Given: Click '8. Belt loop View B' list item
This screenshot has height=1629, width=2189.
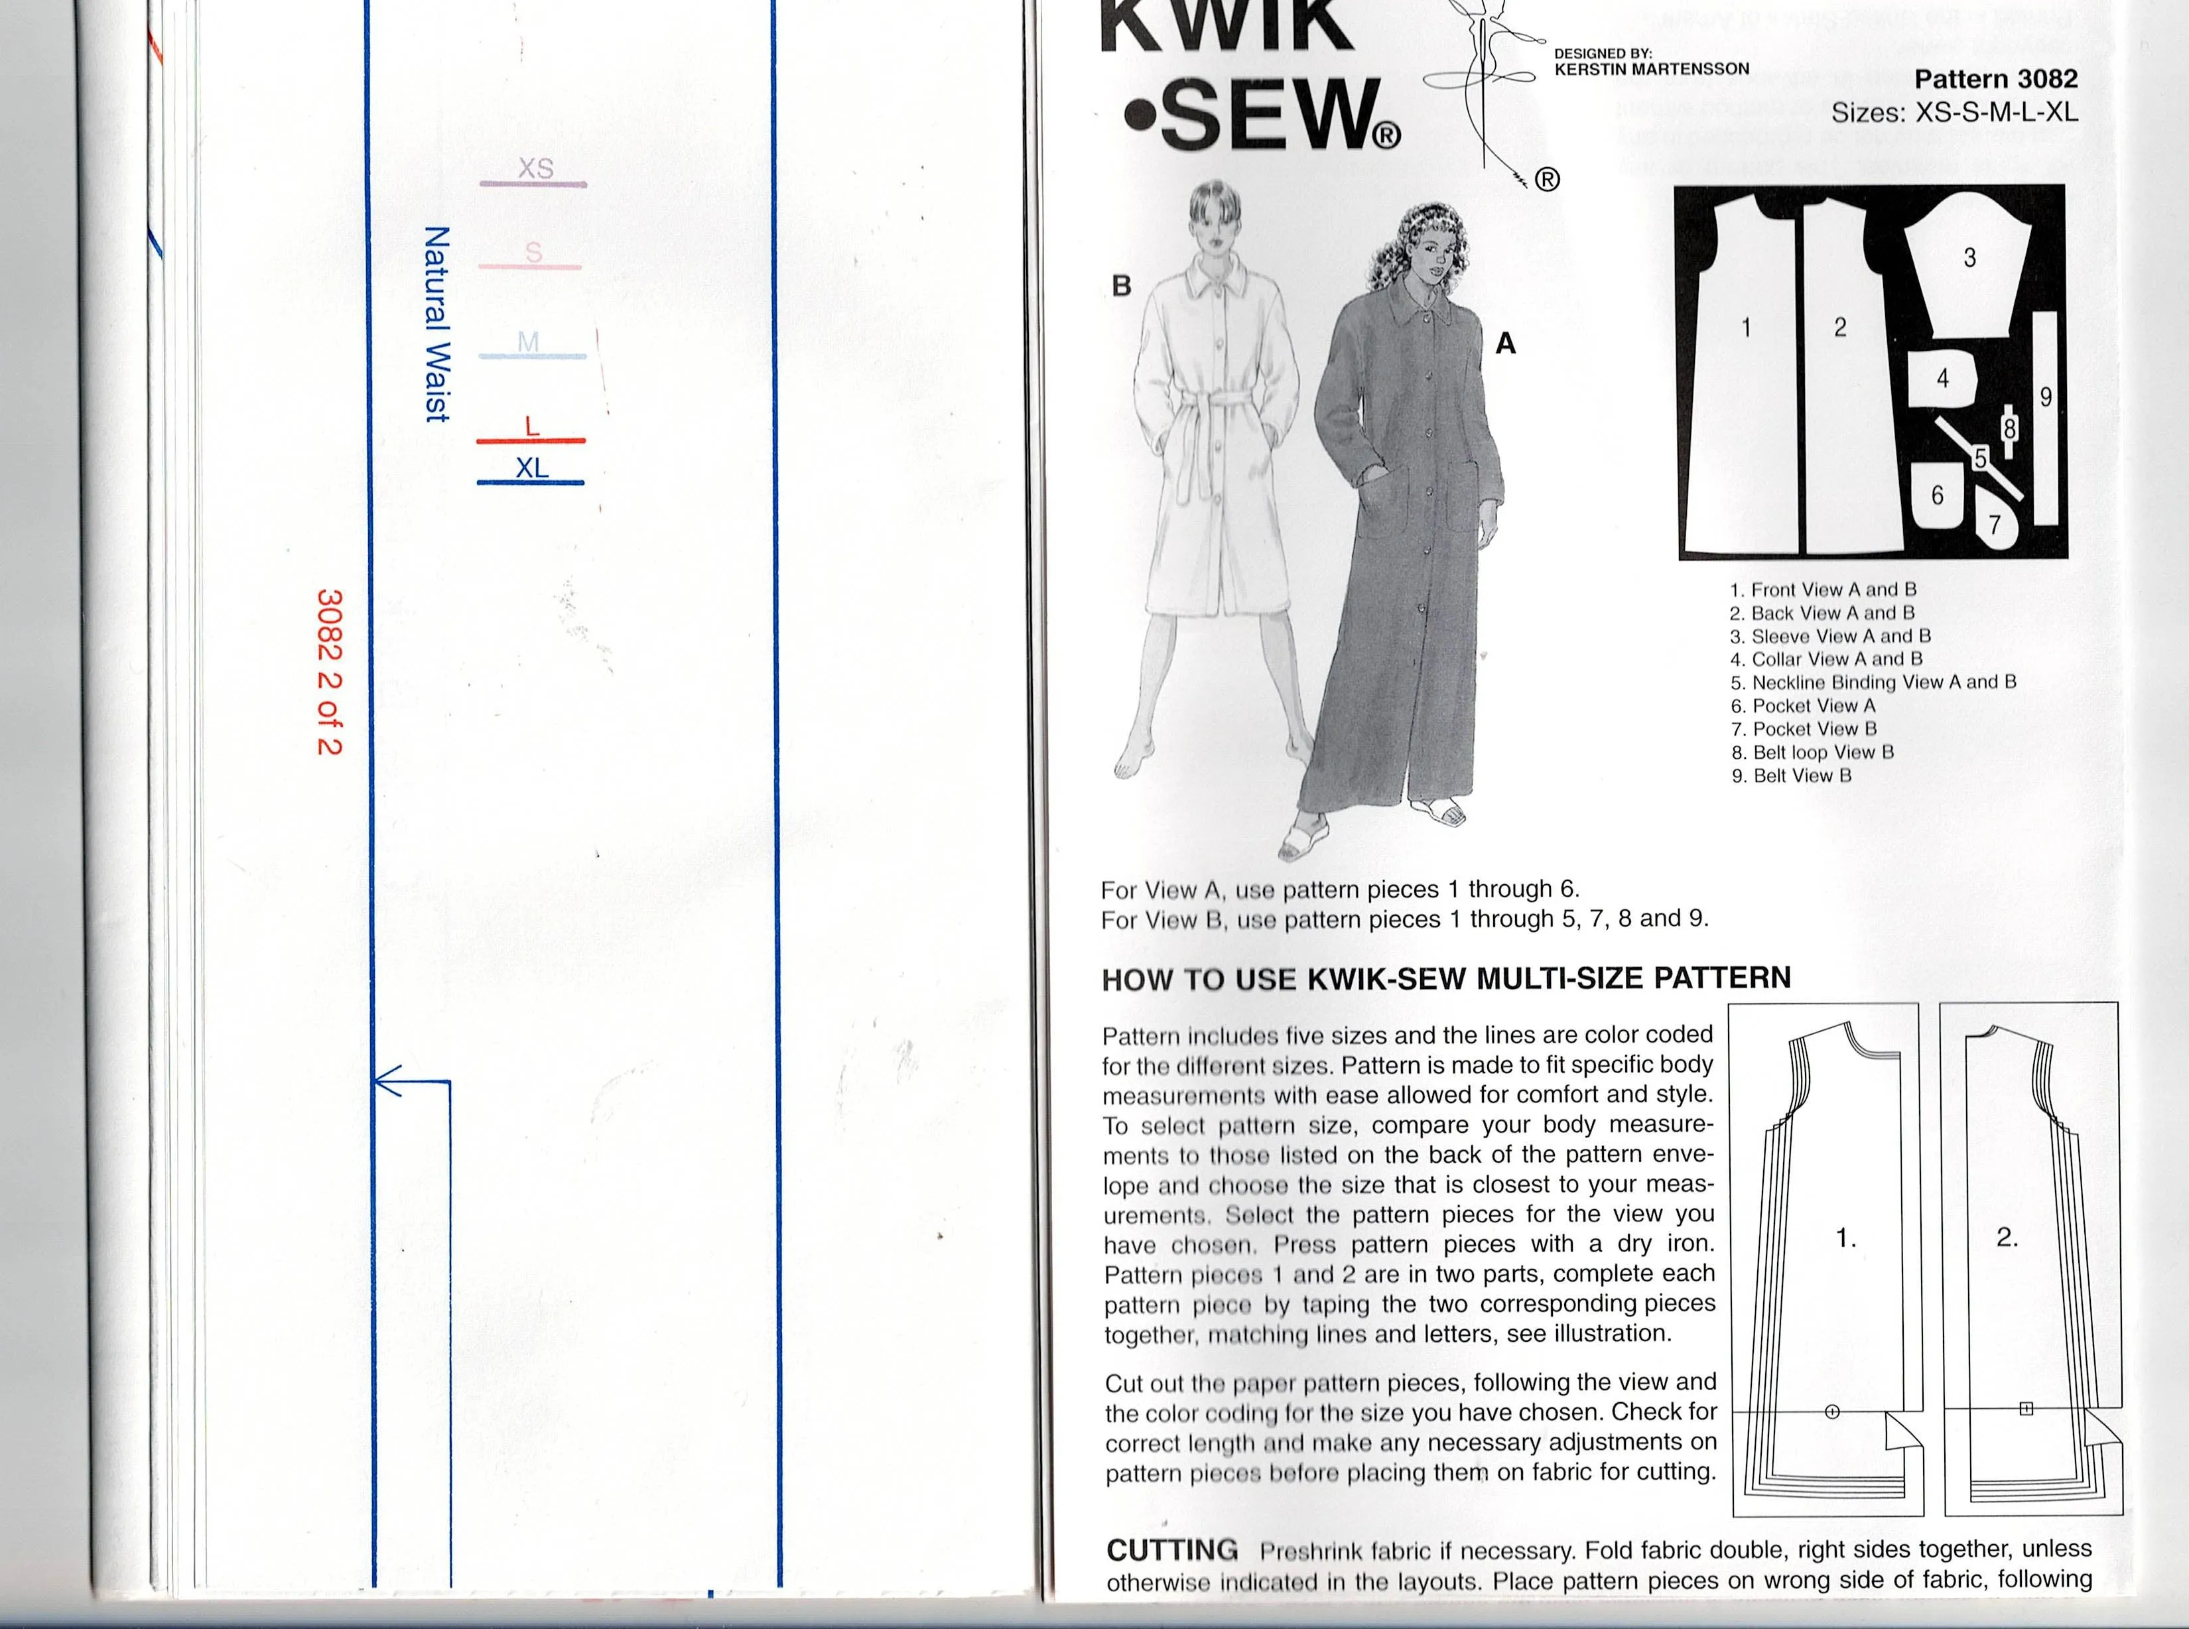Looking at the screenshot, I should point(1812,752).
